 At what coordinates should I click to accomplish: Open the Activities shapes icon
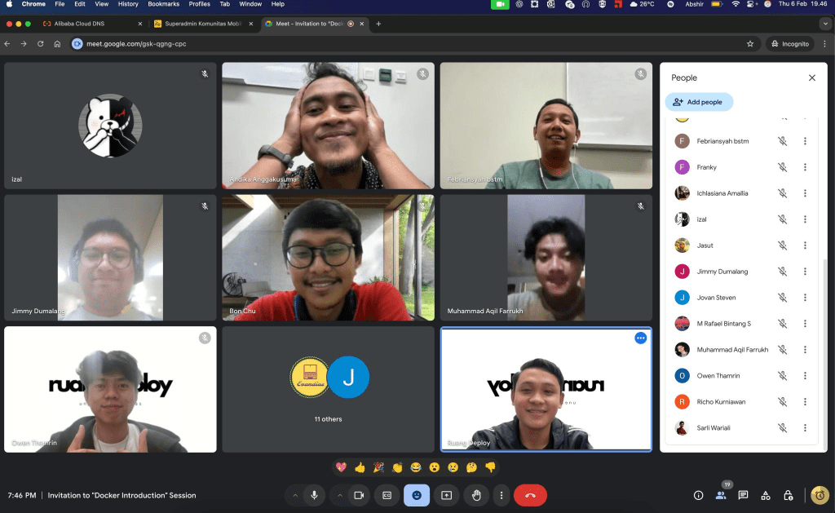(x=766, y=495)
